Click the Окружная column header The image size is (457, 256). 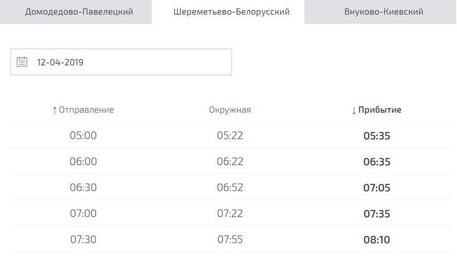tap(230, 110)
